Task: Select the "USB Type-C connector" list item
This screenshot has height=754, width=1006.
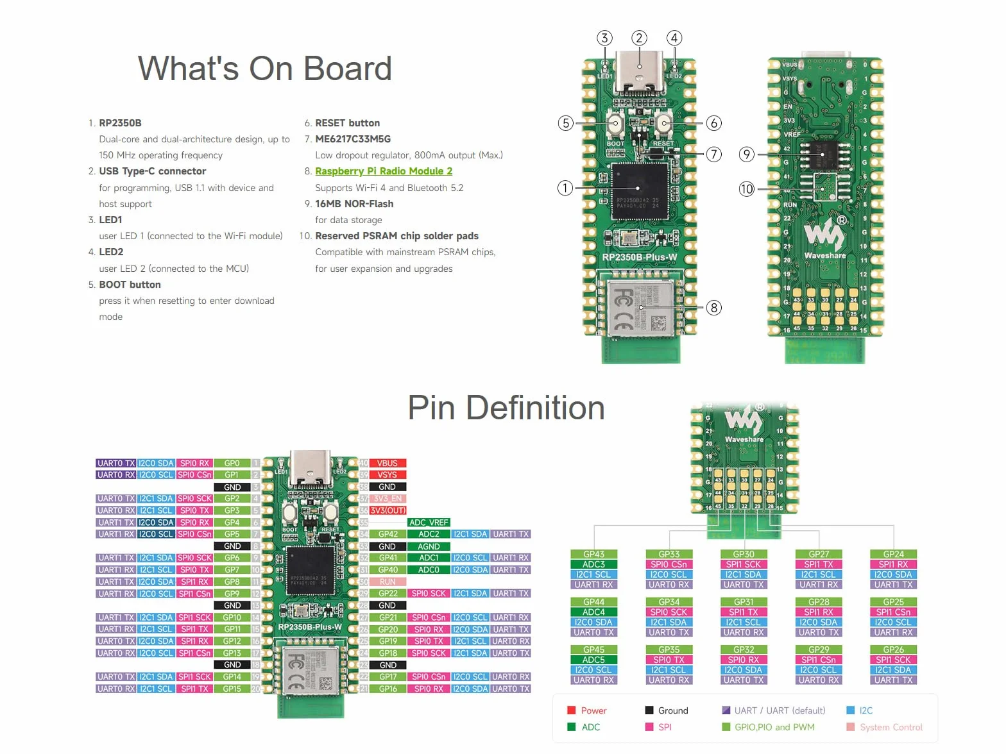Action: (153, 171)
